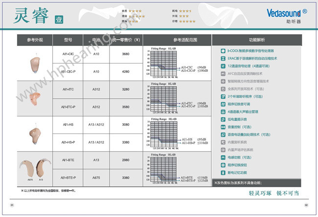Select the grey 全系列开放耳技术 icon

(x=223, y=89)
